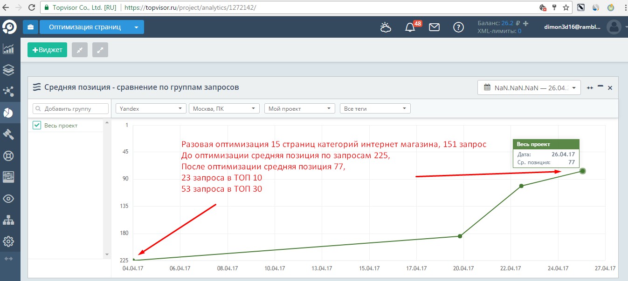This screenshot has height=281, width=628.
Task: Open positions chart icon in sidebar
Action: coord(8,48)
